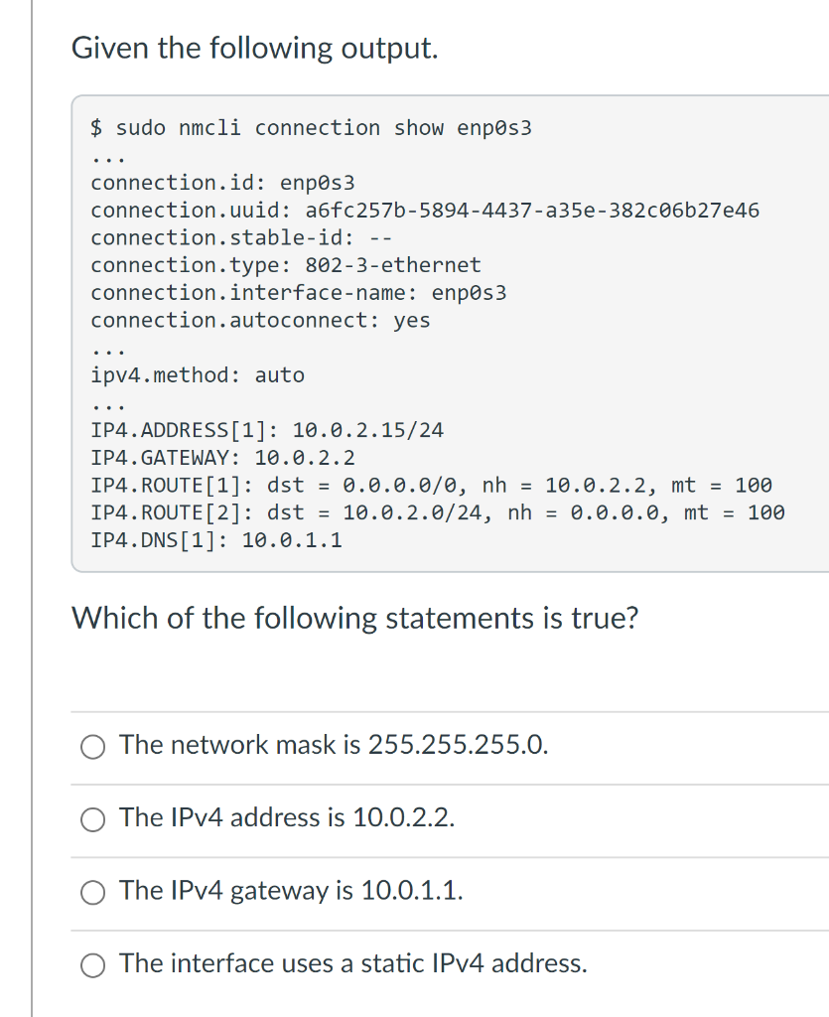Click the IP4.GATEWAY: 10.0.2.2 line
This screenshot has width=829, height=1017.
[x=222, y=458]
